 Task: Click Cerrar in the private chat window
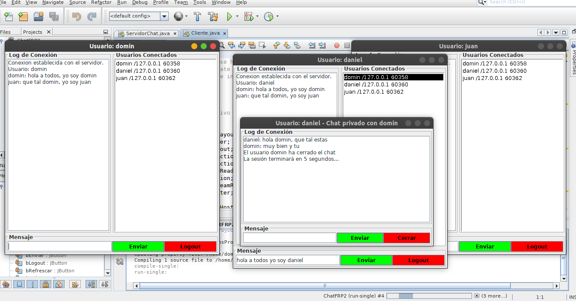point(407,238)
